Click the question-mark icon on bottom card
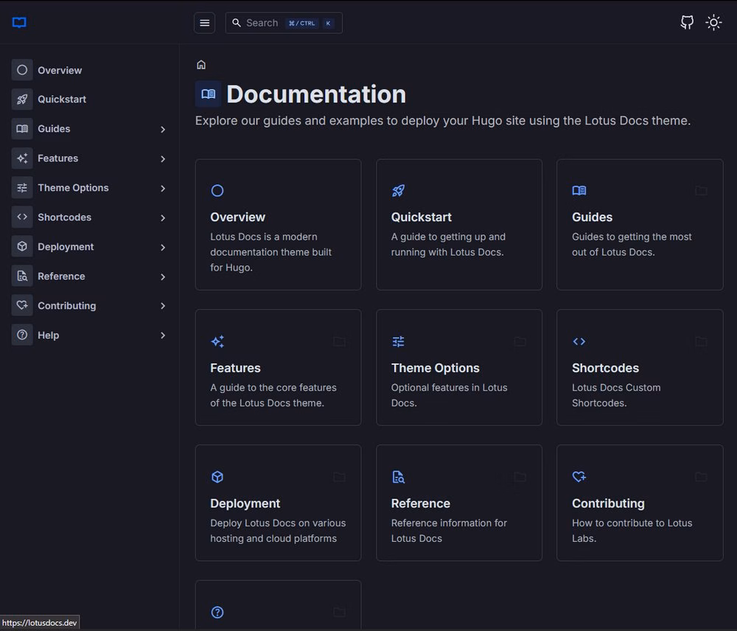The width and height of the screenshot is (737, 631). [x=217, y=612]
